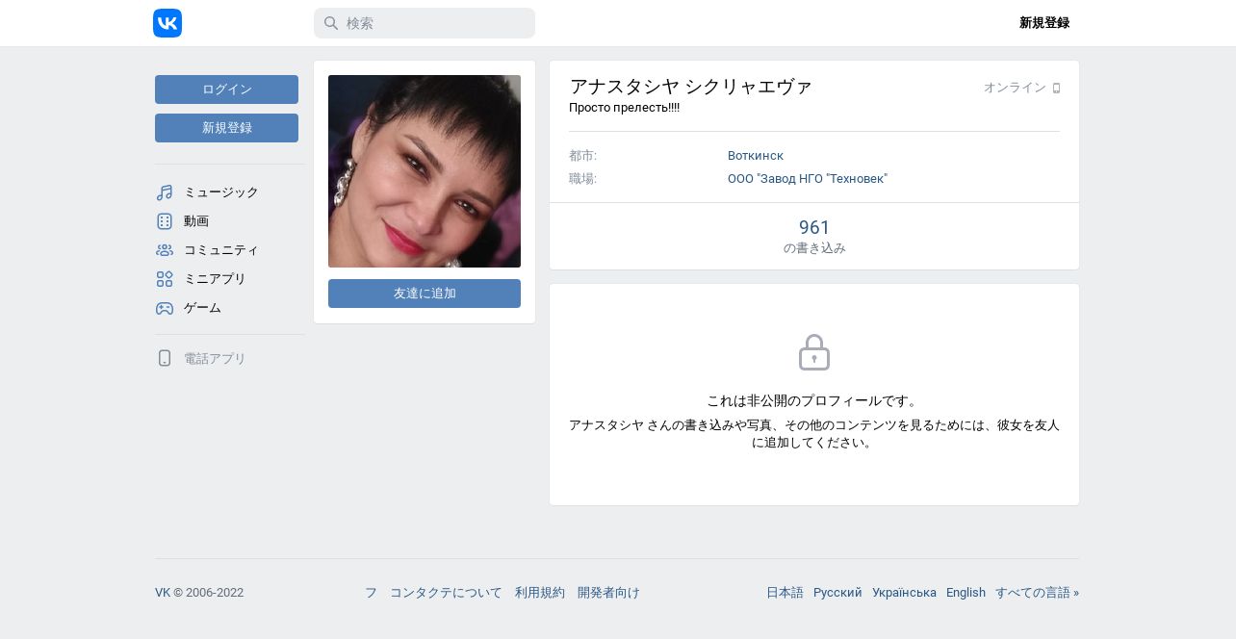Viewport: 1236px width, 639px height.
Task: Open the ミニアプリ mini apps icon
Action: pos(165,279)
